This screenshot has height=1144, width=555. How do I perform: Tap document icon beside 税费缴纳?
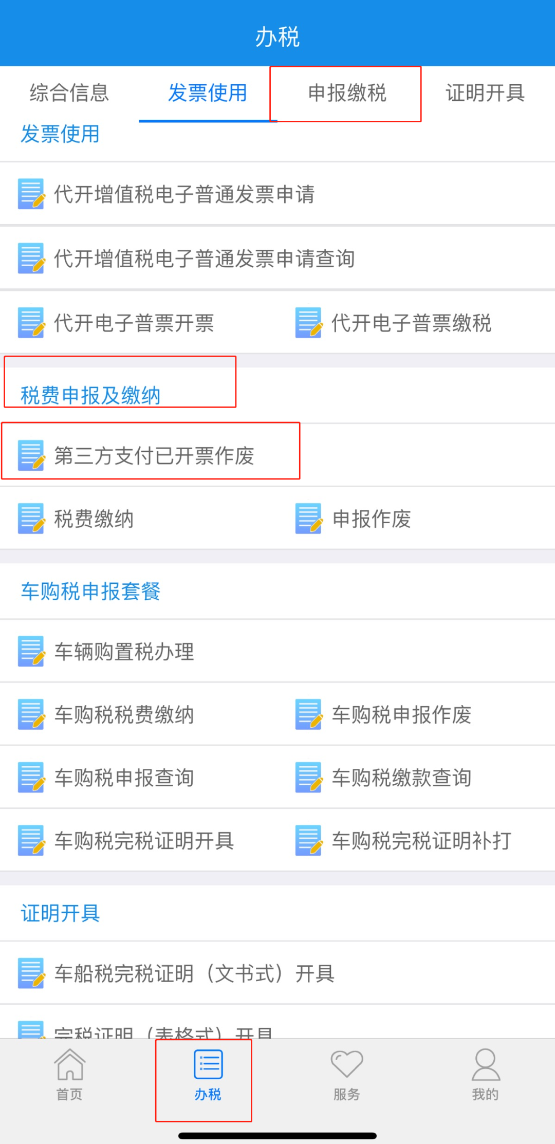point(31,519)
